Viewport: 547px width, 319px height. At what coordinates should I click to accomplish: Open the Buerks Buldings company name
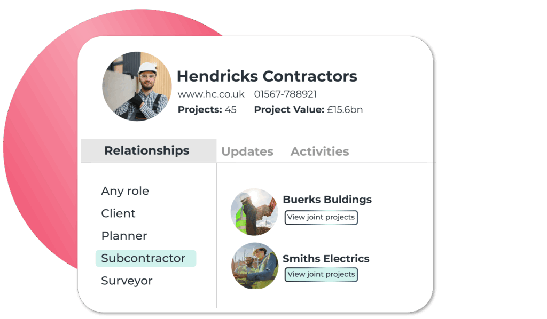click(x=327, y=200)
